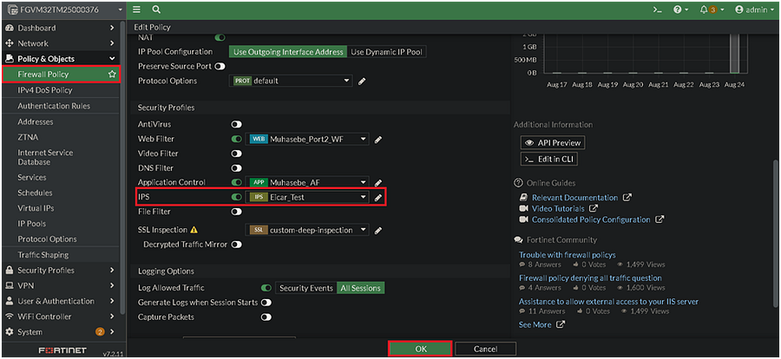The image size is (781, 359).
Task: Favorite Firewall Policy with star icon
Action: 112,75
